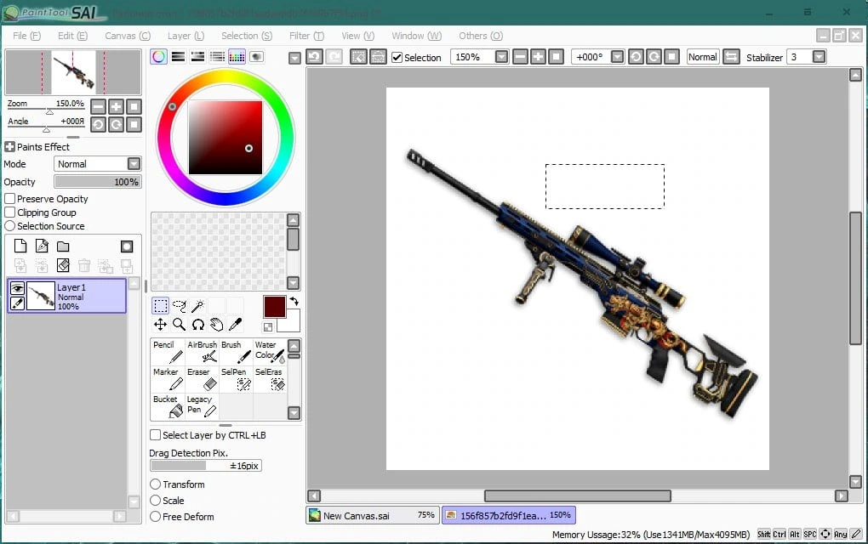
Task: Enable Select Layer by CTRL+LB
Action: (x=156, y=435)
